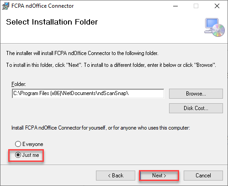Click the 'installer will install' description line
Image resolution: width=228 pixels, height=186 pixels.
tap(82, 53)
